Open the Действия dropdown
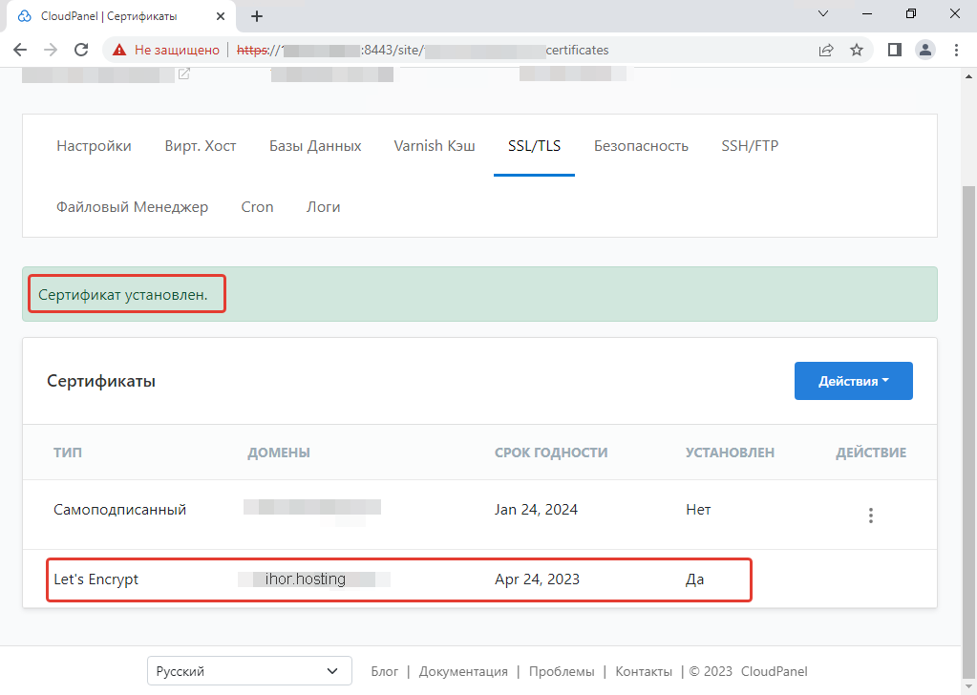The width and height of the screenshot is (977, 695). click(853, 380)
